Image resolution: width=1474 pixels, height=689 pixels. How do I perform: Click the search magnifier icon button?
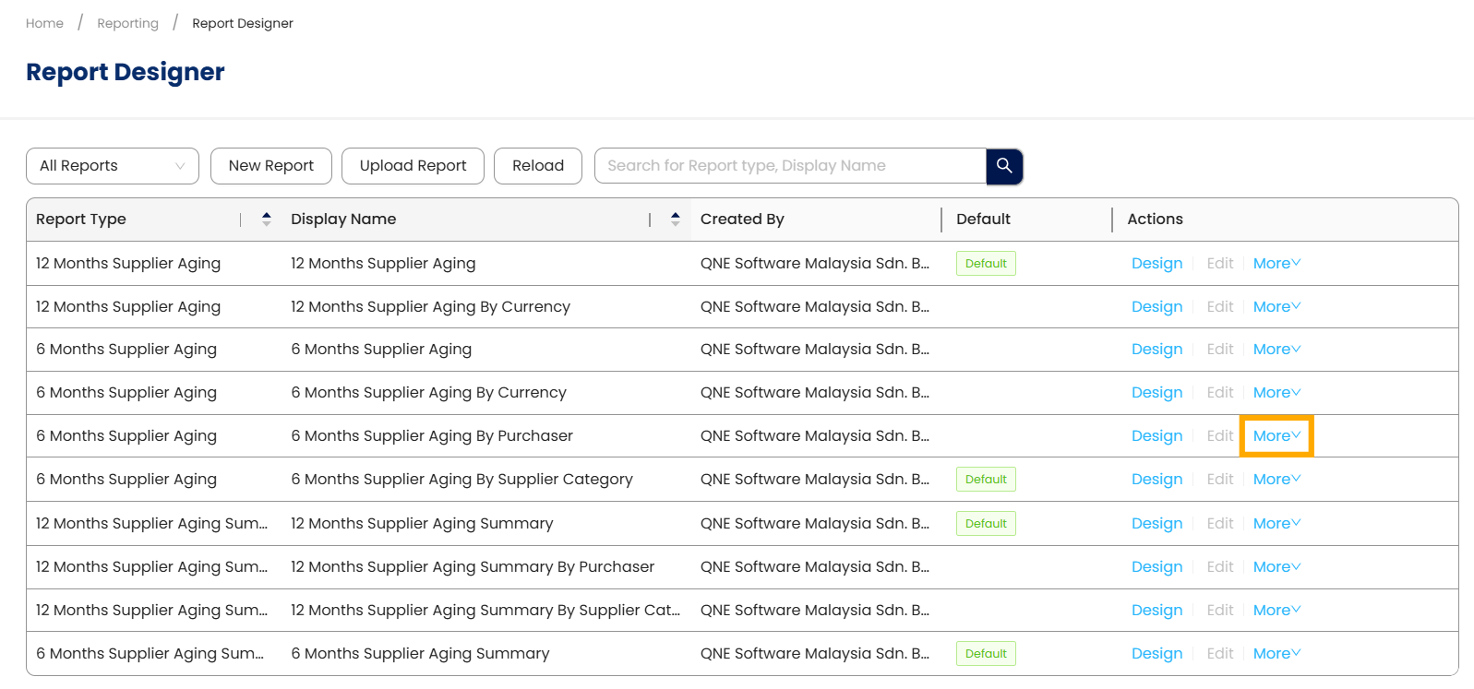(1004, 166)
